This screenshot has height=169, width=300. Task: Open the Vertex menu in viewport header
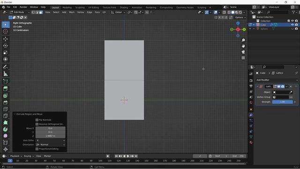click(81, 12)
